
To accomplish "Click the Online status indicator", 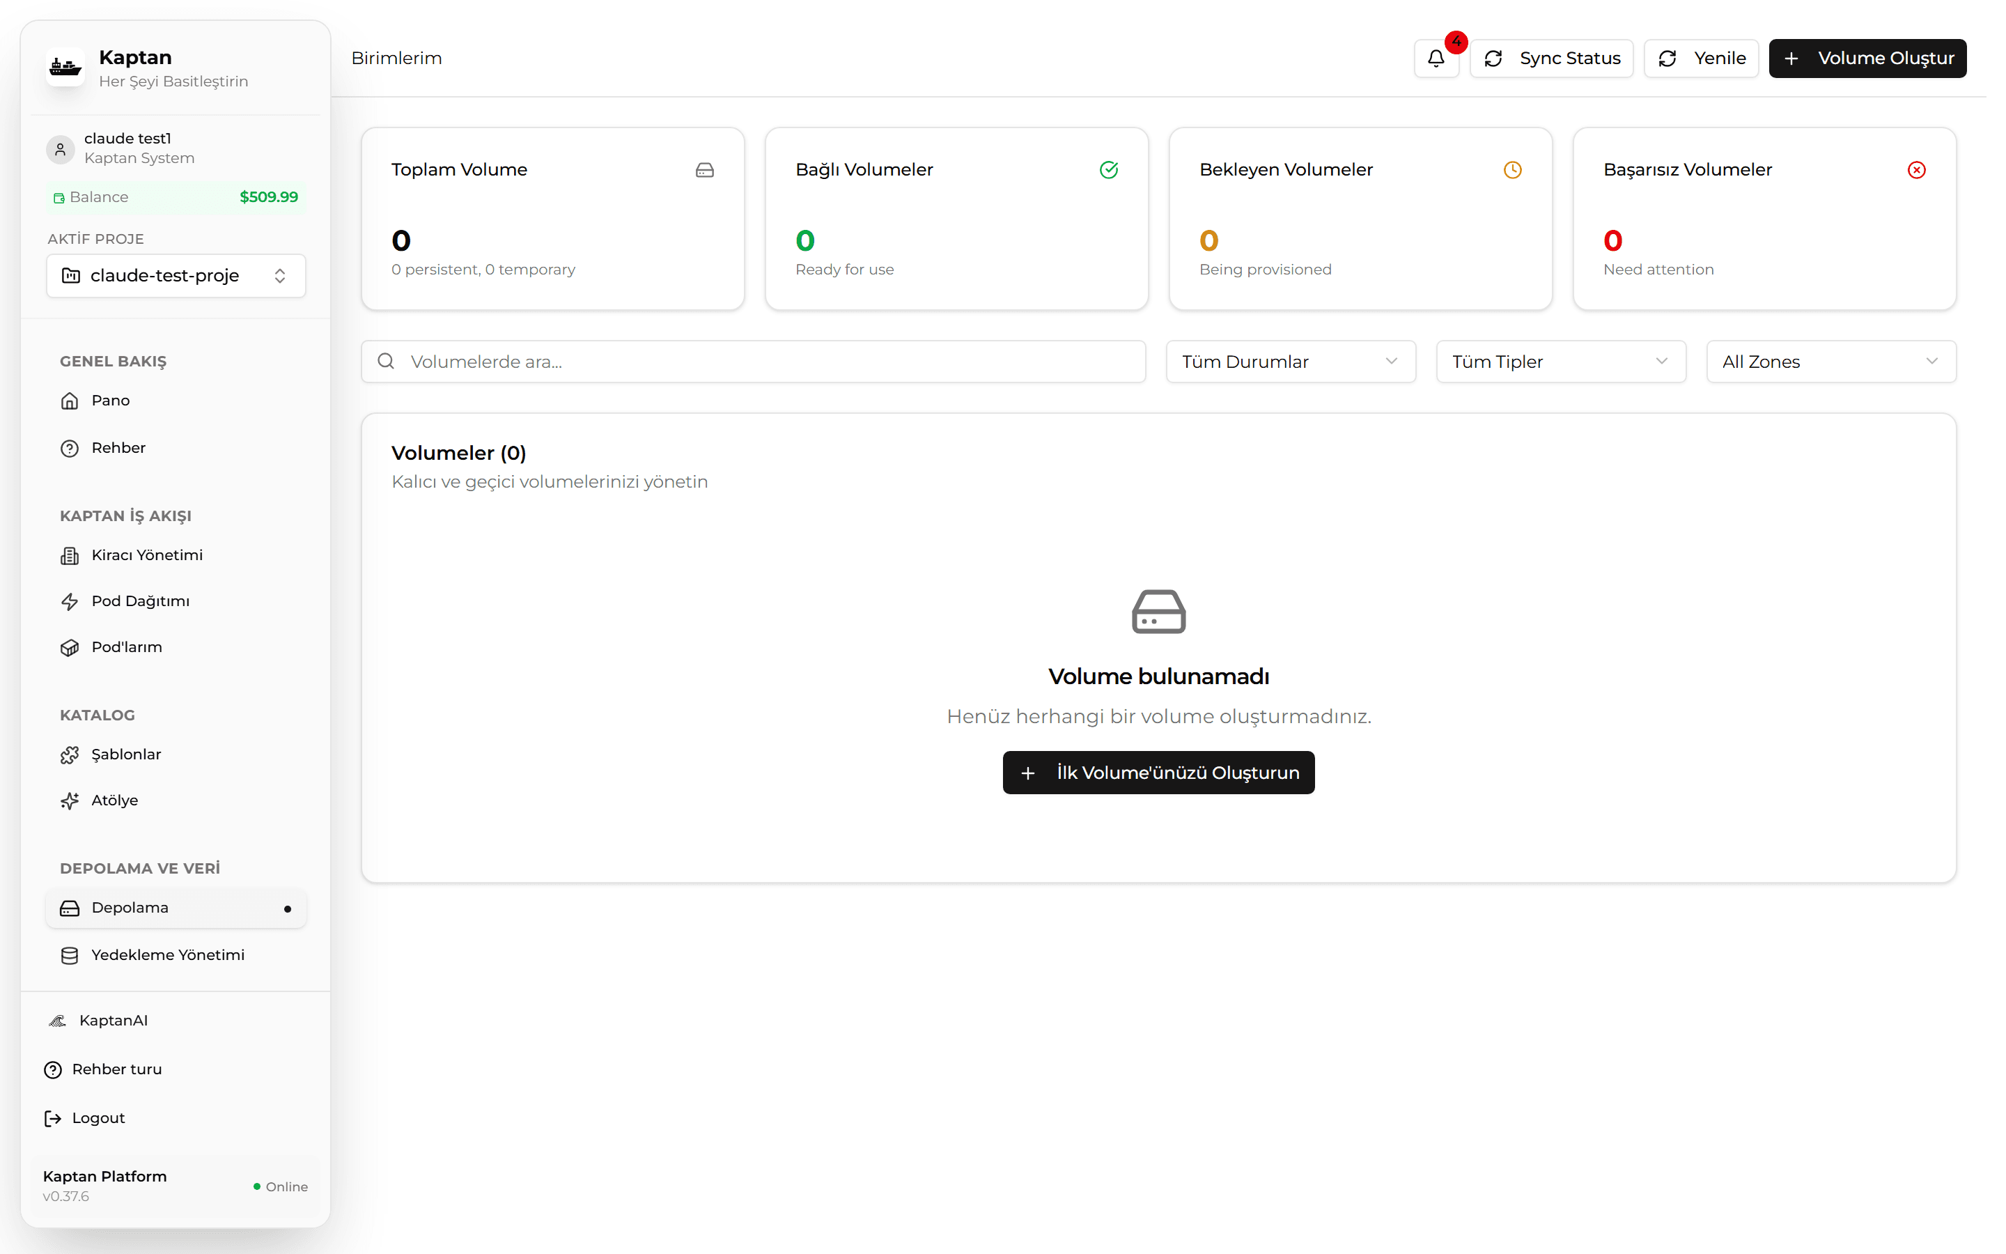I will coord(280,1187).
